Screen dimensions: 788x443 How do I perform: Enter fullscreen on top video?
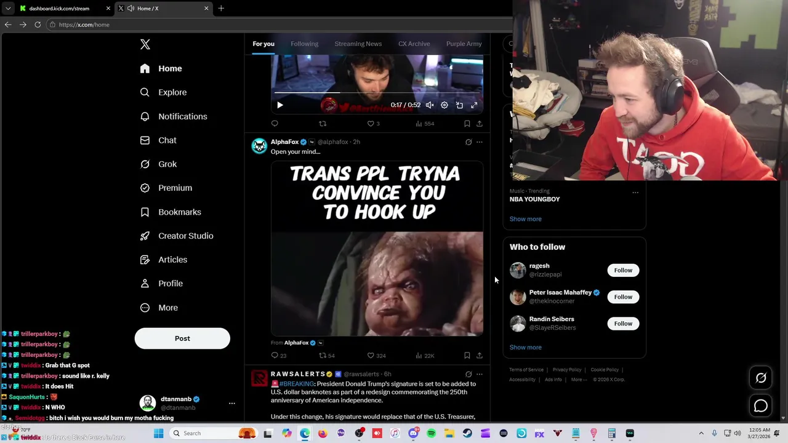[474, 105]
